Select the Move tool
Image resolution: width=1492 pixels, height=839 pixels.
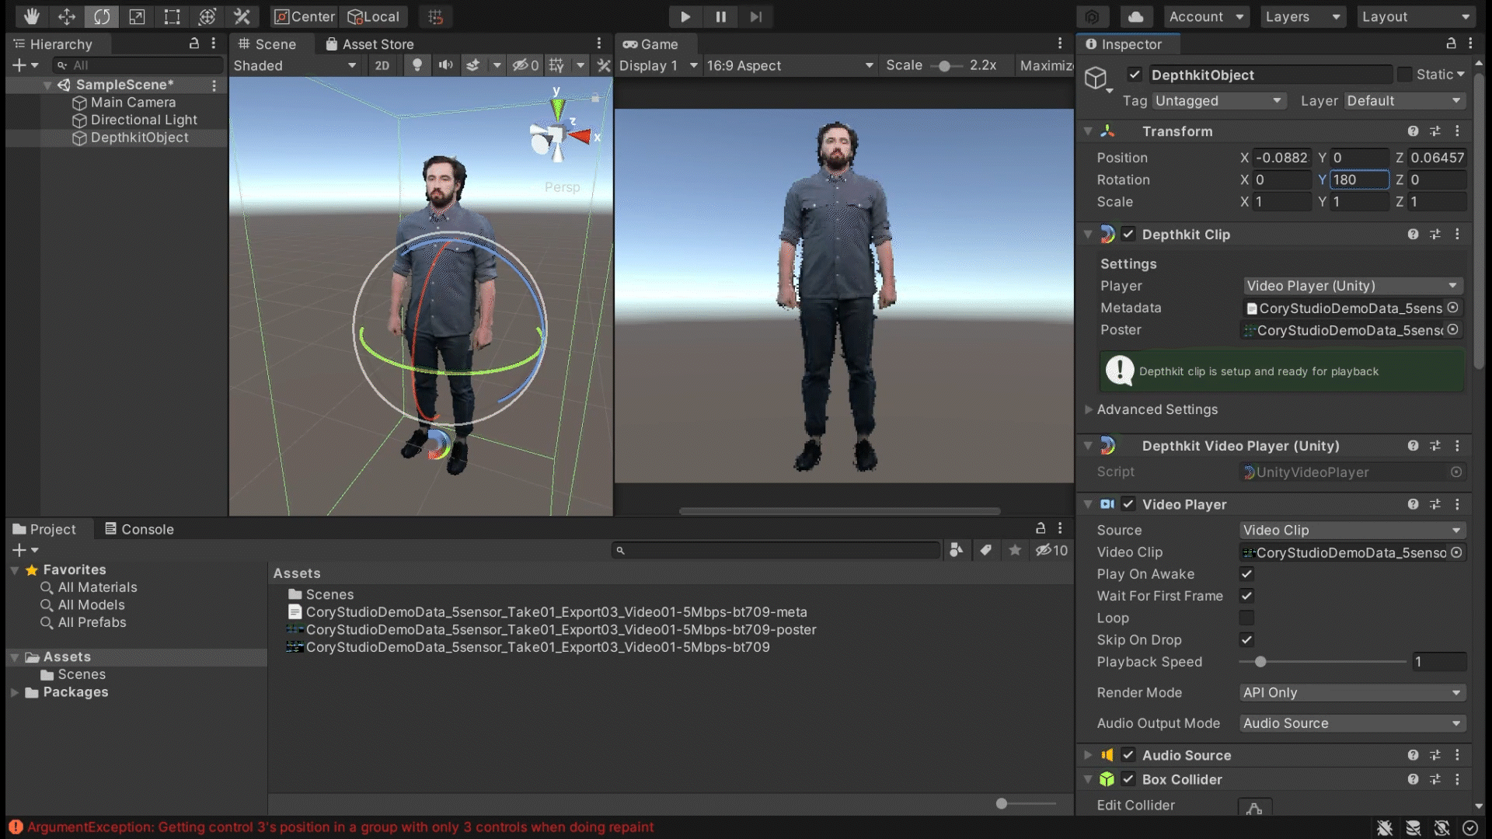click(67, 16)
